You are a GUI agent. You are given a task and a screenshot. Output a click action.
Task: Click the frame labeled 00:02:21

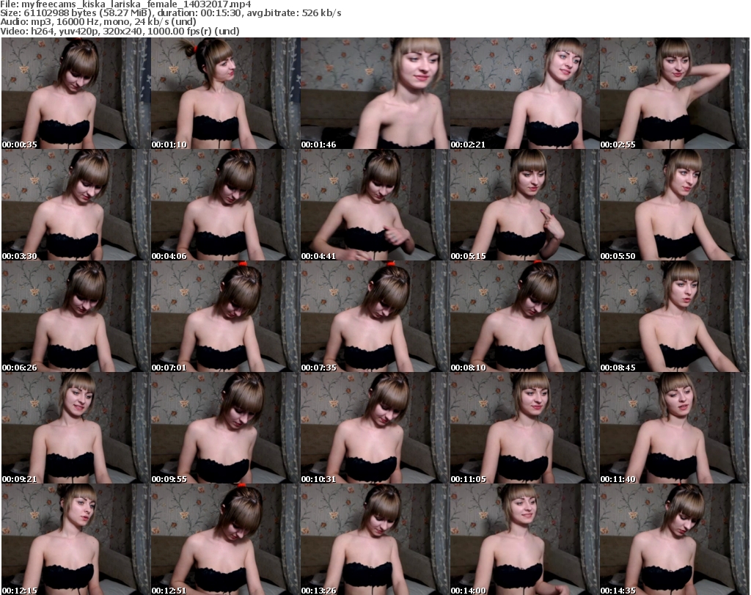pos(525,93)
